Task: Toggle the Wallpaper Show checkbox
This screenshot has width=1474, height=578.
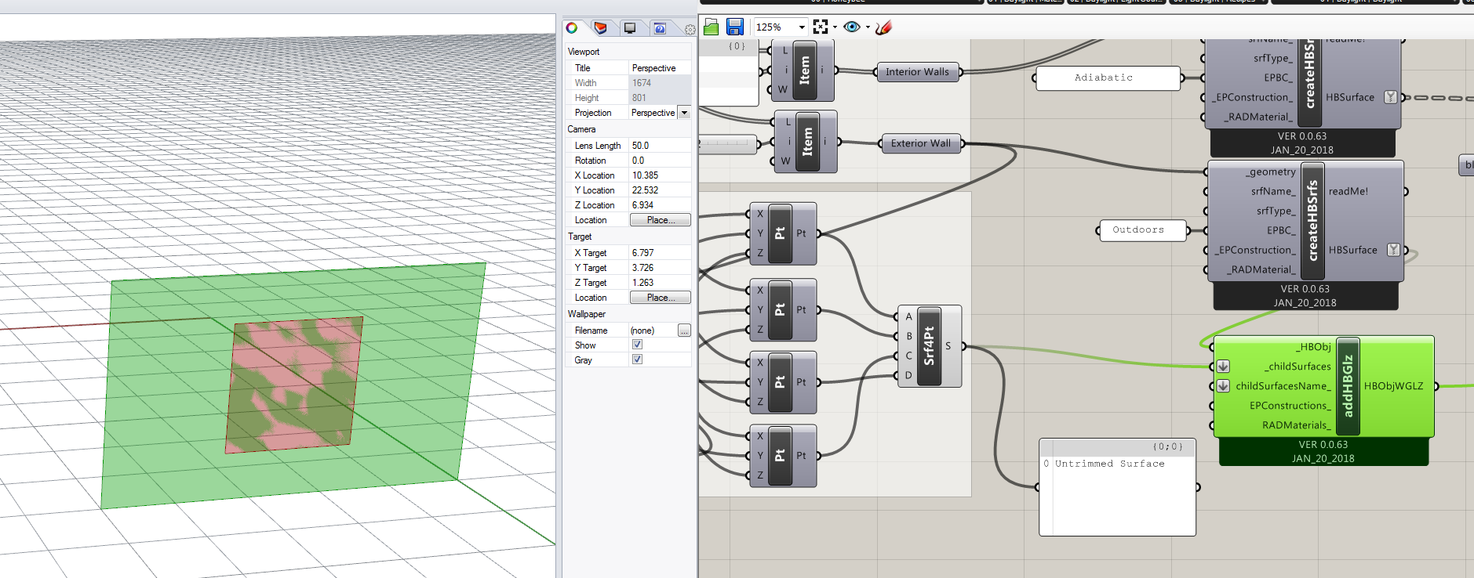Action: click(x=637, y=345)
